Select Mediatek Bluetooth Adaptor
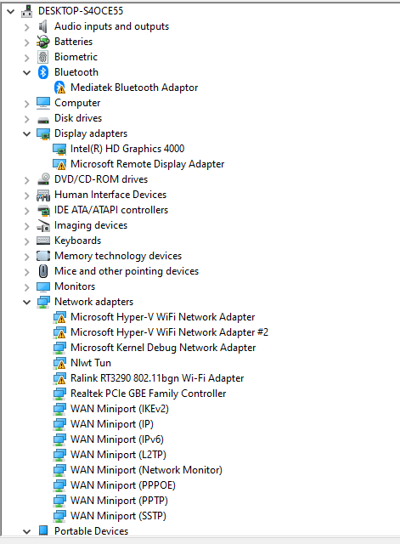This screenshot has height=544, width=400. coord(134,88)
